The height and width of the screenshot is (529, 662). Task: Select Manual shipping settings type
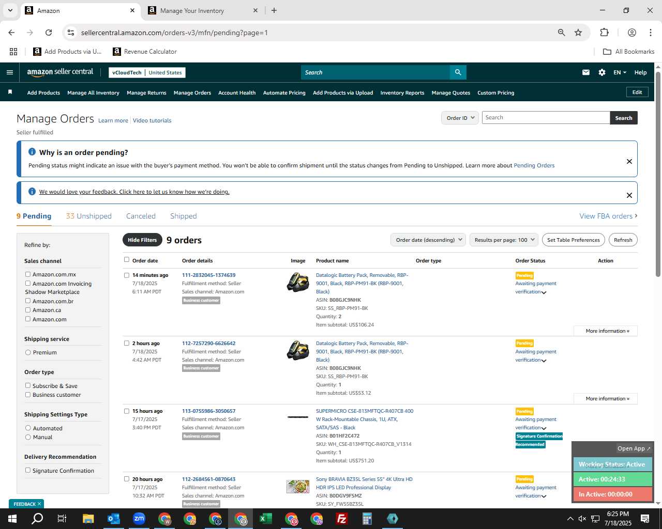pyautogui.click(x=28, y=437)
